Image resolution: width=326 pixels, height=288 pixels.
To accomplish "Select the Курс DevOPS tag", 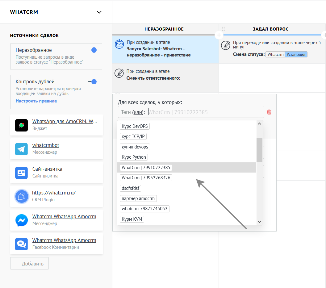I will (x=135, y=126).
